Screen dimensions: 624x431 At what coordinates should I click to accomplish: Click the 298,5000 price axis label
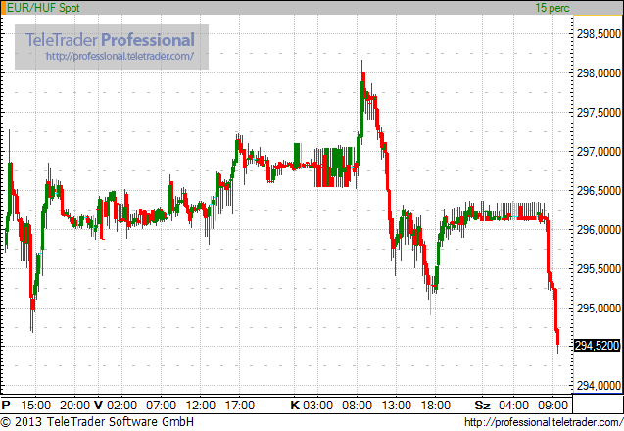(x=599, y=34)
